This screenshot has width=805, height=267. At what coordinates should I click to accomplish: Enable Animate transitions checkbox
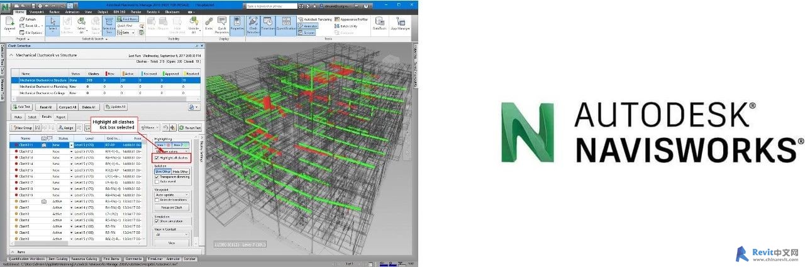tap(157, 200)
